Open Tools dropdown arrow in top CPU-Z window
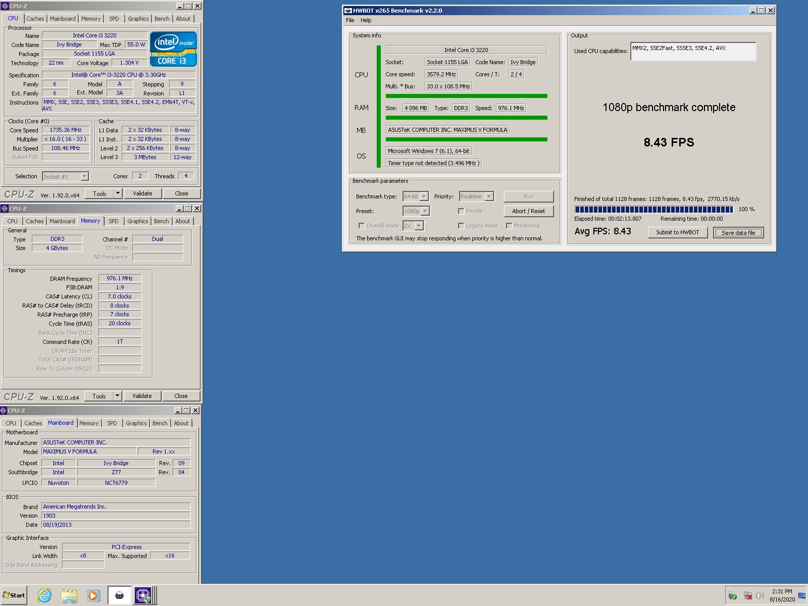 tap(118, 193)
